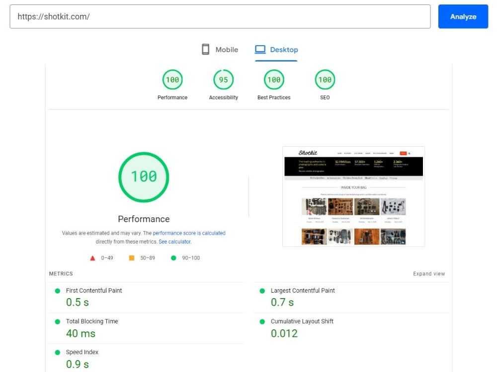
Task: Click the large Performance heading below the gauge
Action: (x=144, y=219)
